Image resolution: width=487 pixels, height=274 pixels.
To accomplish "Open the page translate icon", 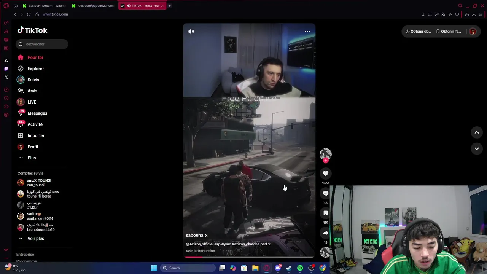I will [443, 14].
